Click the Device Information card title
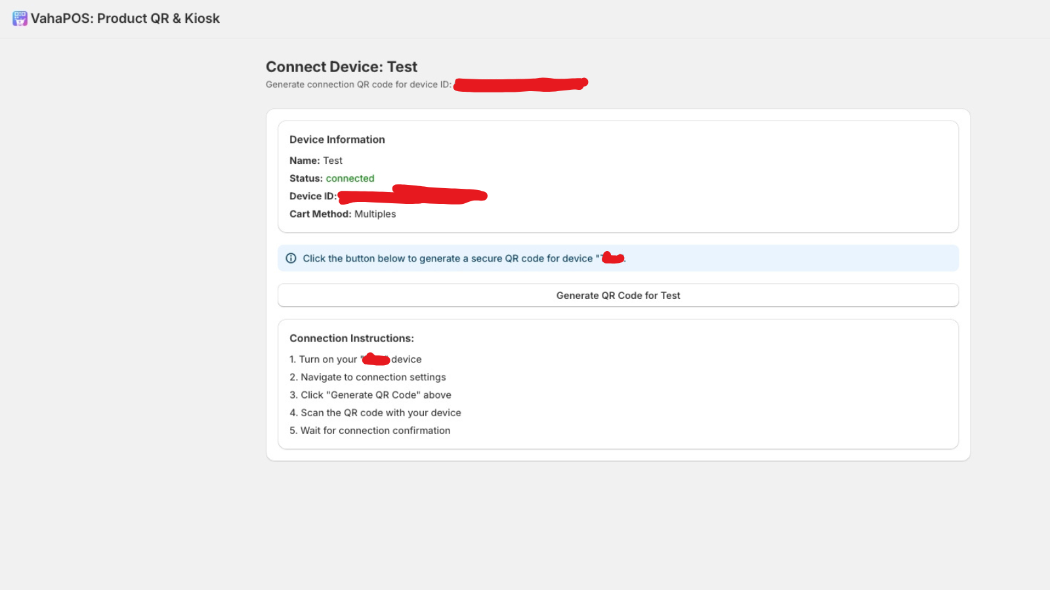Image resolution: width=1050 pixels, height=590 pixels. [x=337, y=139]
